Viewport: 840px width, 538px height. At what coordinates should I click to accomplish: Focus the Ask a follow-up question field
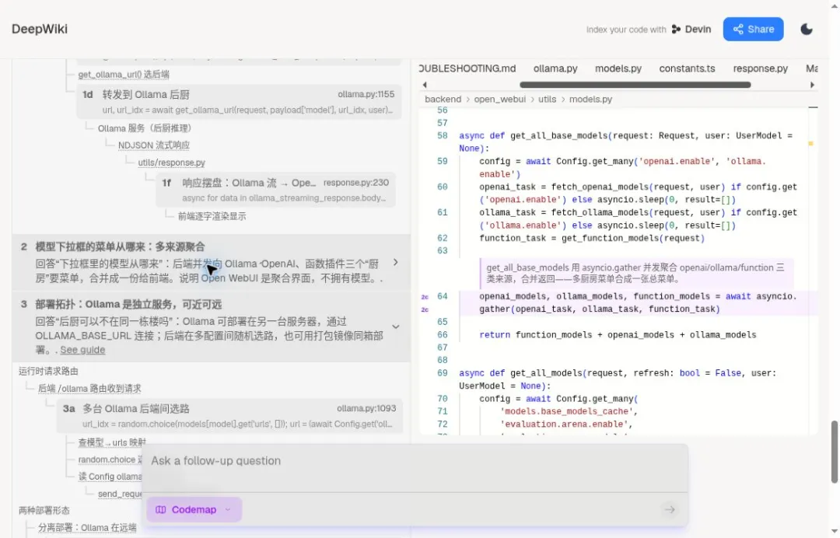415,461
